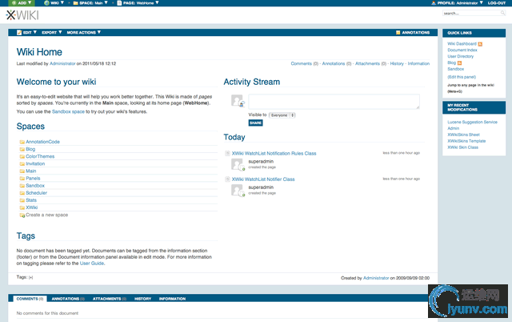Click the user avatar beside message box
The height and width of the screenshot is (322, 512).
pyautogui.click(x=238, y=100)
